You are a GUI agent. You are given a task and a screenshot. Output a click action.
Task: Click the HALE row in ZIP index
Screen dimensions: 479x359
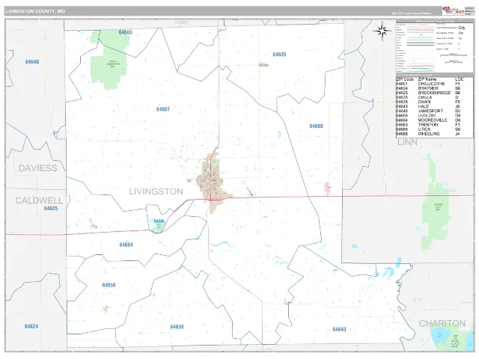(x=429, y=106)
